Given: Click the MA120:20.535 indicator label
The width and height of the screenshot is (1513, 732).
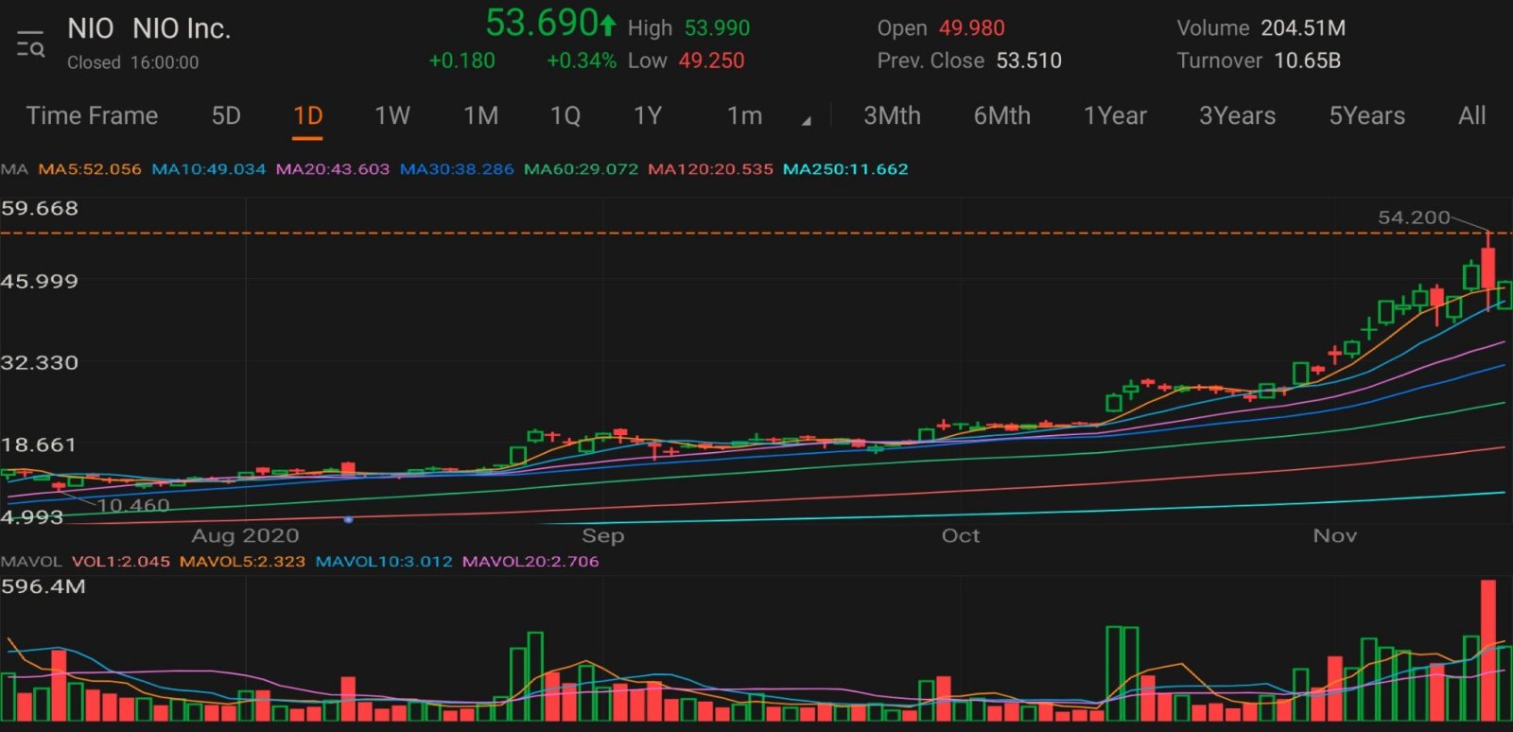Looking at the screenshot, I should pyautogui.click(x=710, y=169).
